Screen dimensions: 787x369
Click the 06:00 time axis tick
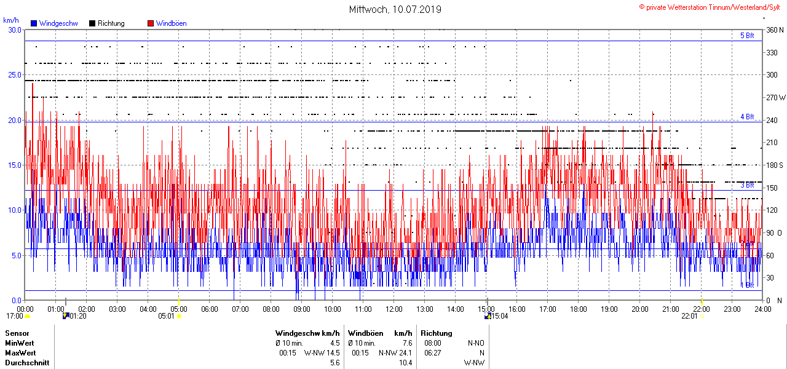210,309
